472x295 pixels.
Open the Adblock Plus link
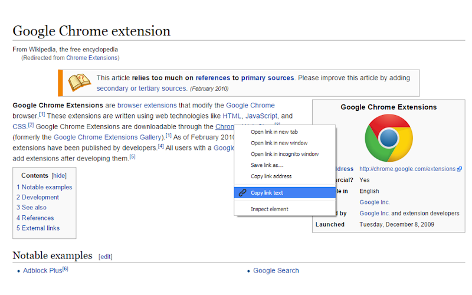point(42,271)
